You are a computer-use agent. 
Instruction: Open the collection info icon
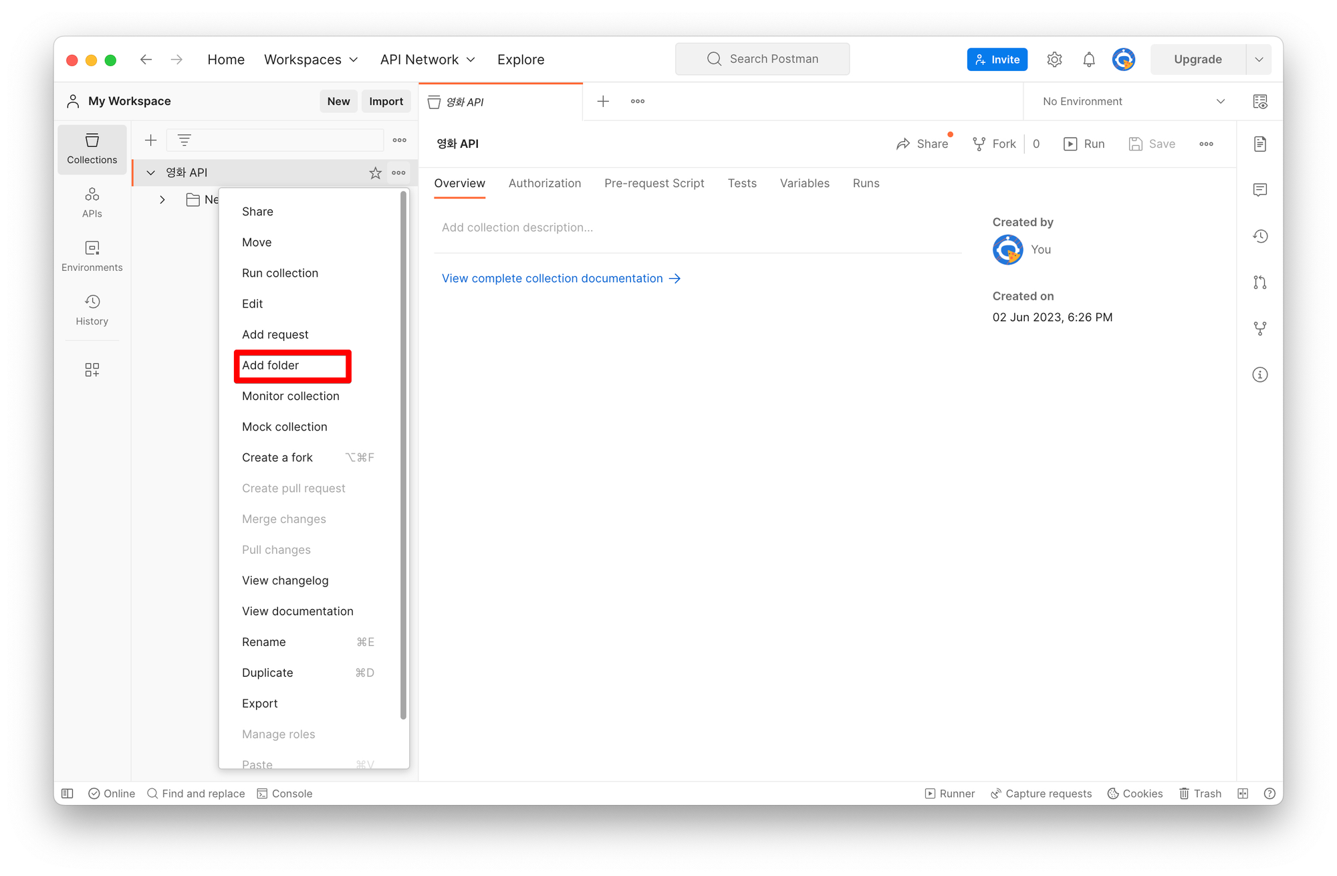point(1260,374)
